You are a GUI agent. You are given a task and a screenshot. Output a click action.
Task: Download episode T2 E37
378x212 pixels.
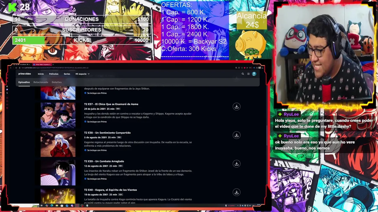click(237, 107)
